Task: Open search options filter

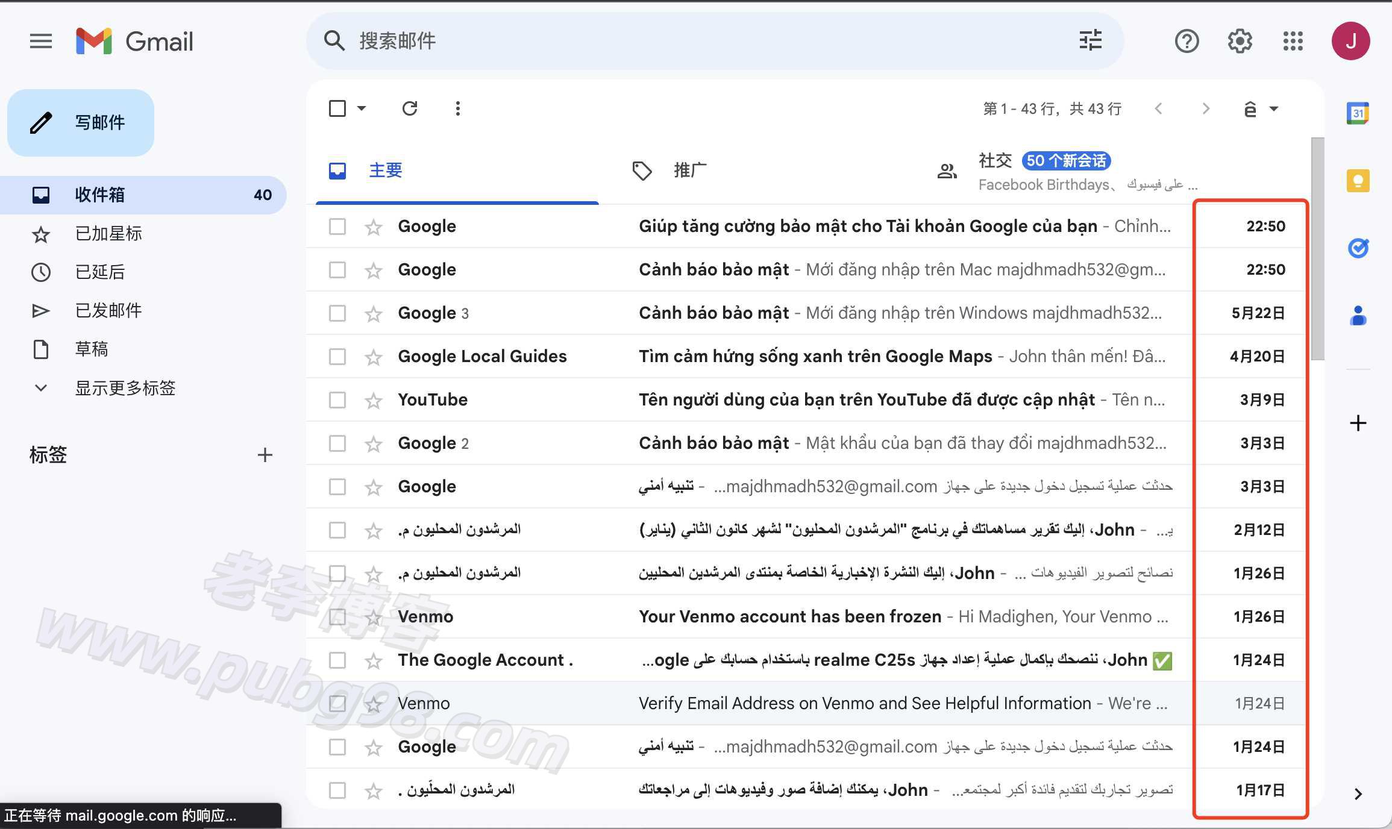Action: pyautogui.click(x=1089, y=41)
